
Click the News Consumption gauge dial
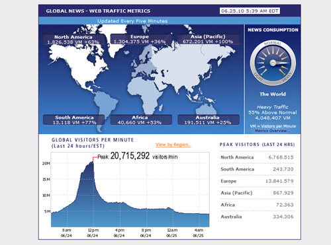point(273,63)
